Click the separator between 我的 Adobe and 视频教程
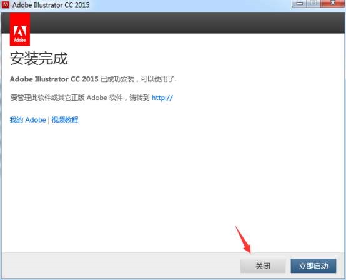This screenshot has width=346, height=280. point(49,120)
